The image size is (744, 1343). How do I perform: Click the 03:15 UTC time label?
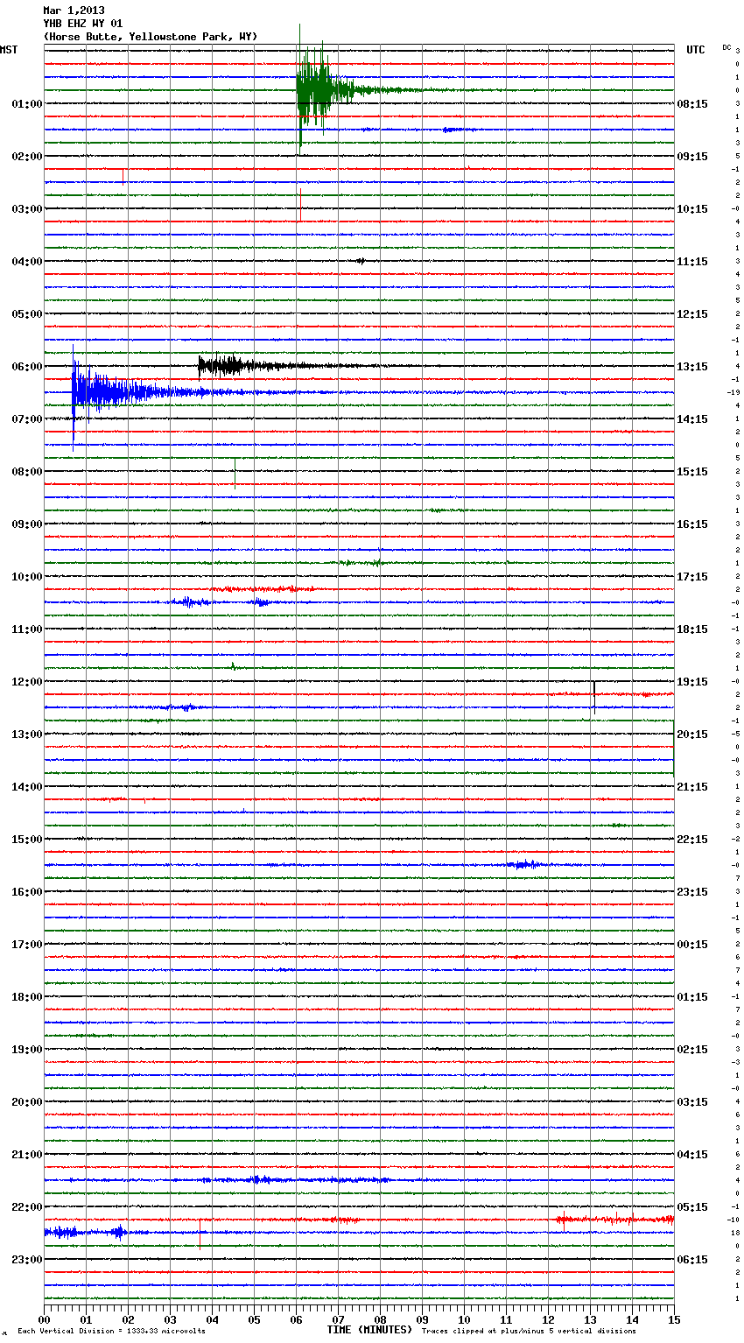pyautogui.click(x=692, y=1102)
